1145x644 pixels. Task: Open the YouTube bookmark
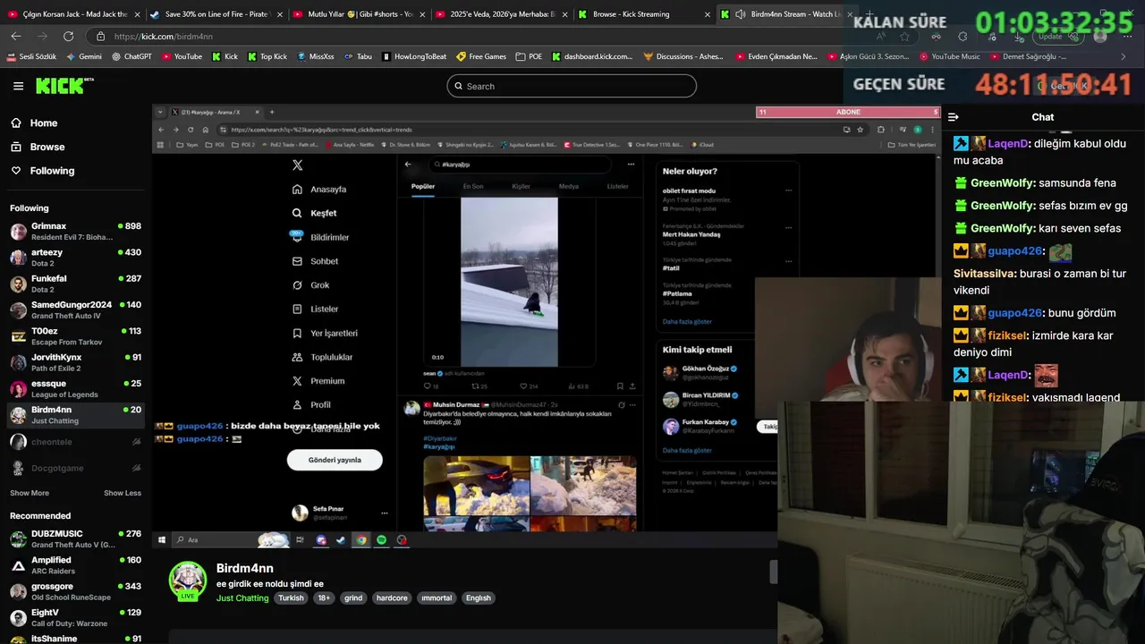click(182, 56)
